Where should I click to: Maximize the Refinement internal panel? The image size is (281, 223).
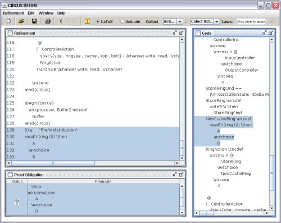(x=181, y=33)
